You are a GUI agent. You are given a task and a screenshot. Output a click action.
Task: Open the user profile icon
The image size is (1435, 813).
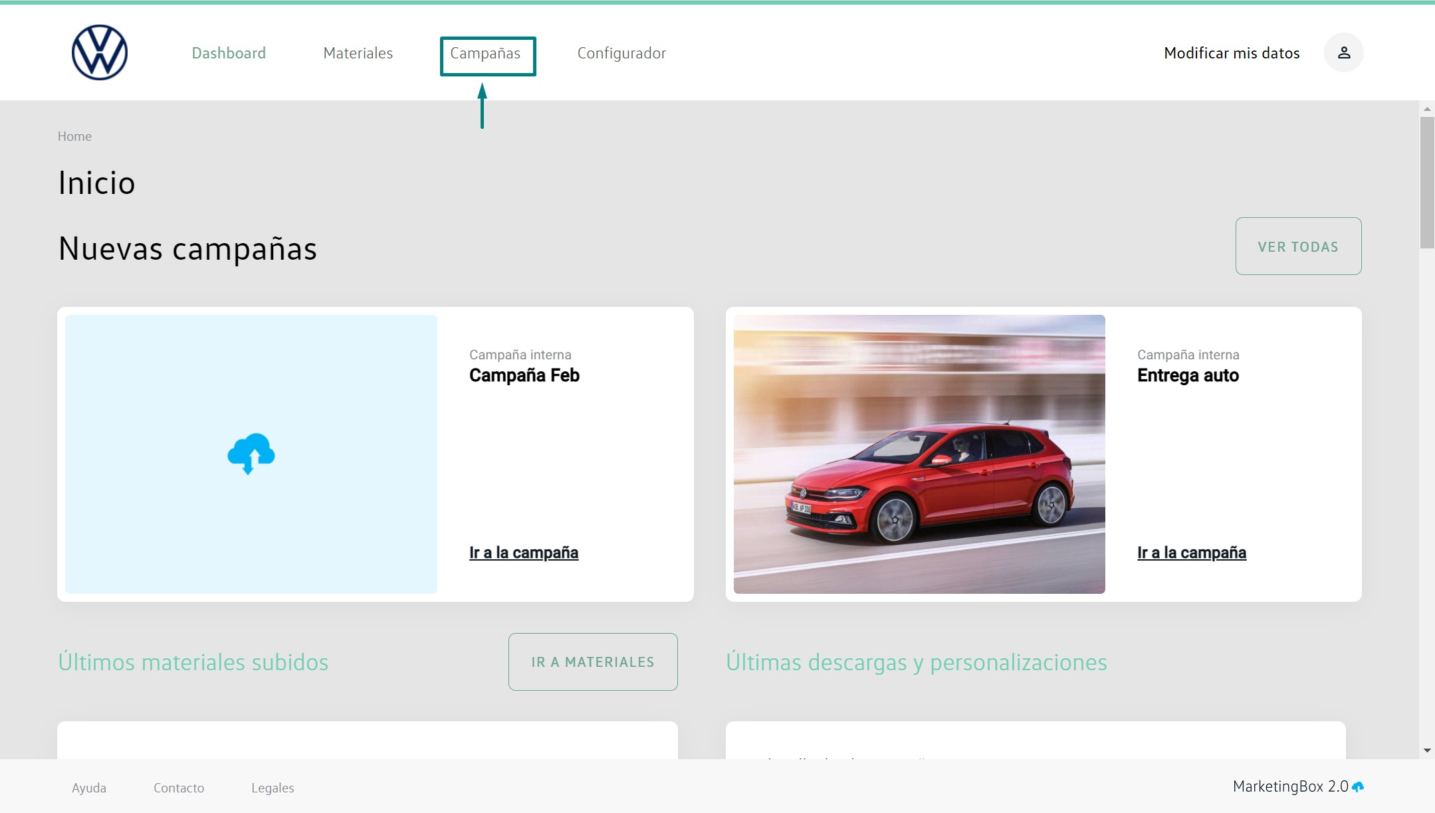pyautogui.click(x=1343, y=52)
